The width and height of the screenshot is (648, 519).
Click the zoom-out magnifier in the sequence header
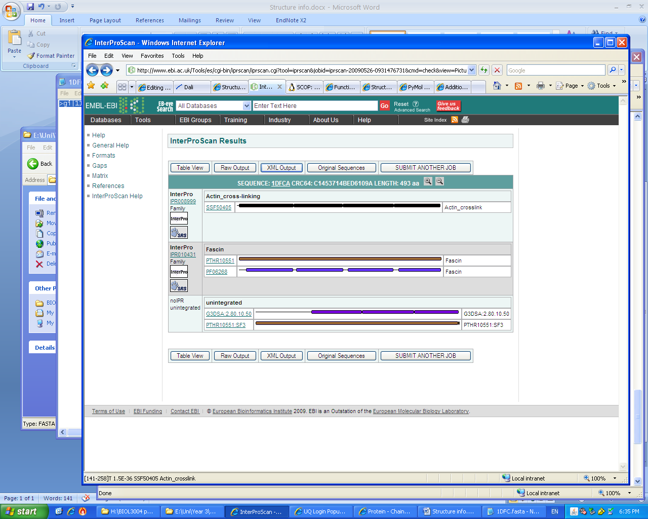click(x=440, y=181)
